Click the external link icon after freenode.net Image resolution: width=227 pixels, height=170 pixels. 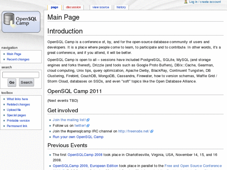[152, 131]
